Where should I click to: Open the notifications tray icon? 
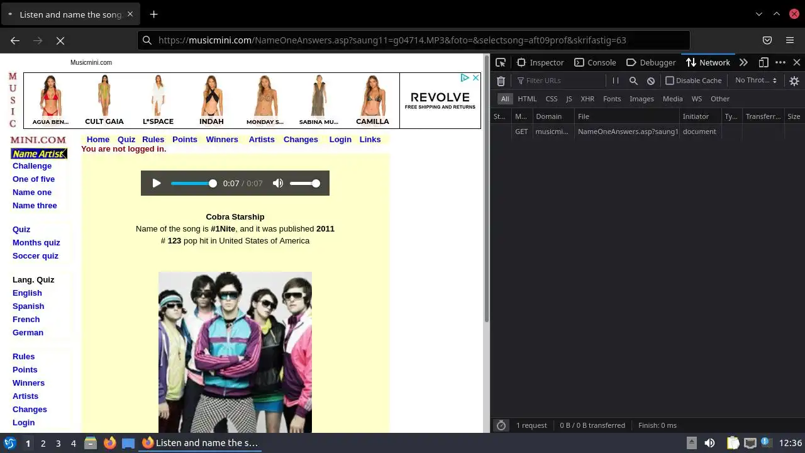click(767, 443)
